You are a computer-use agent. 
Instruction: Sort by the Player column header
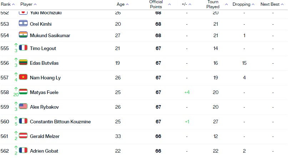29,4
